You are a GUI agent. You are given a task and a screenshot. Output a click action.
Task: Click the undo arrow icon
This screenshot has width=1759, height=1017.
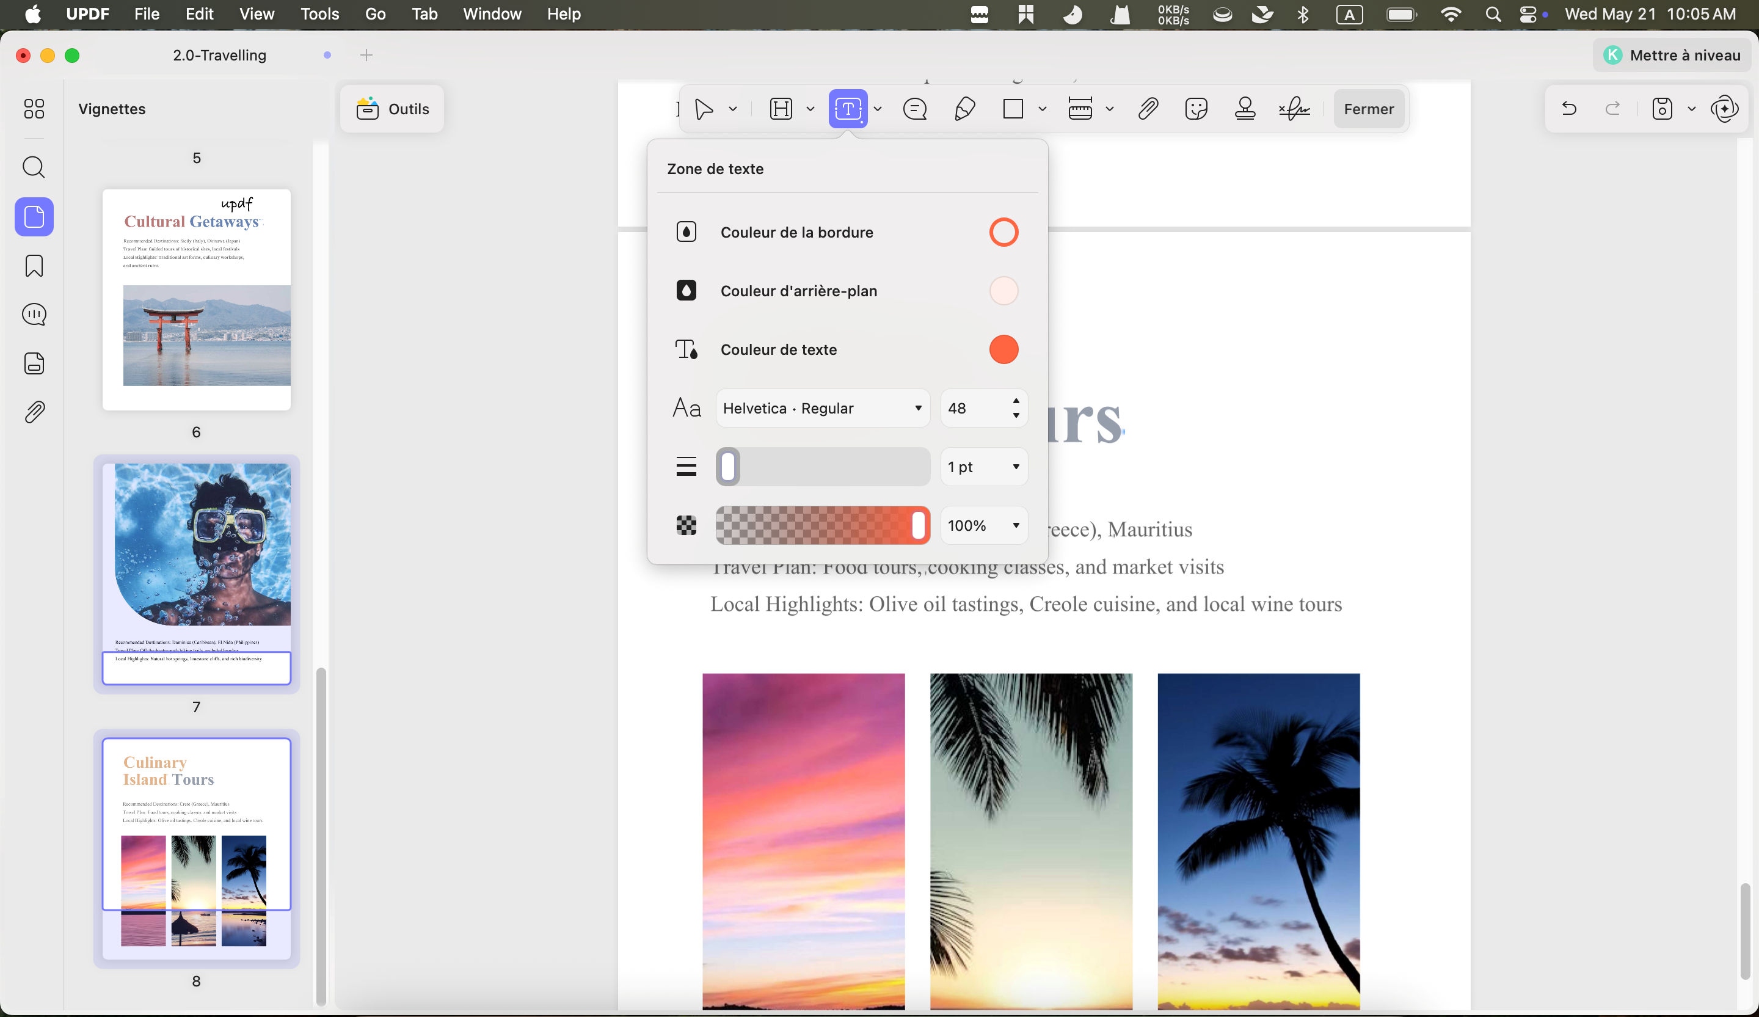[x=1568, y=109]
